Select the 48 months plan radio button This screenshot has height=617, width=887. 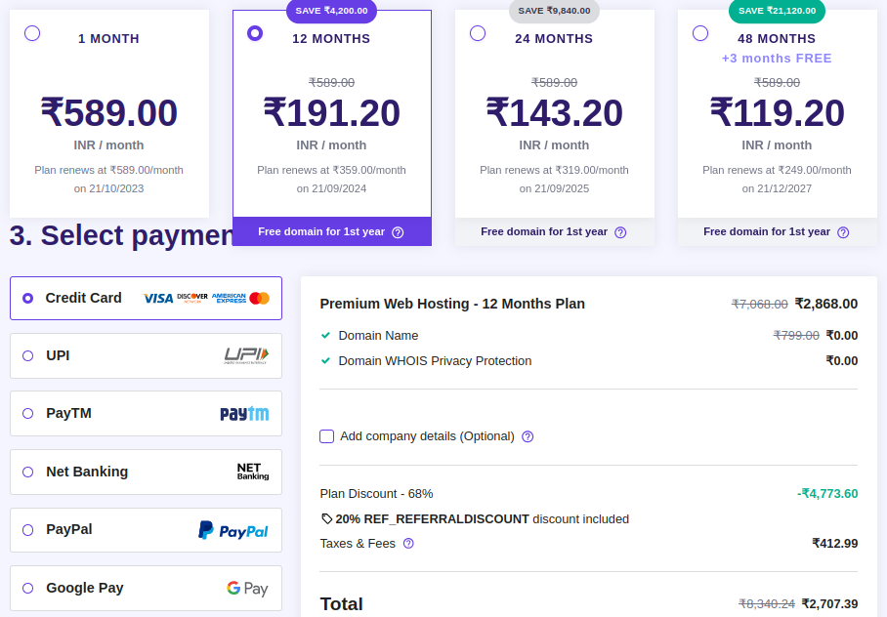700,33
